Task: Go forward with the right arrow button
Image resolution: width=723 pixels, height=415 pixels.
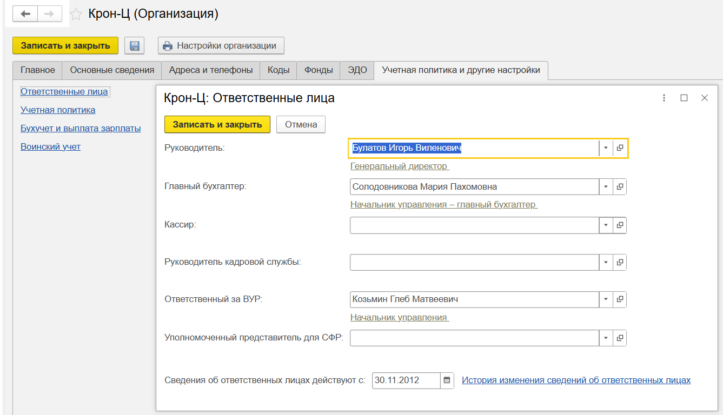Action: click(49, 14)
